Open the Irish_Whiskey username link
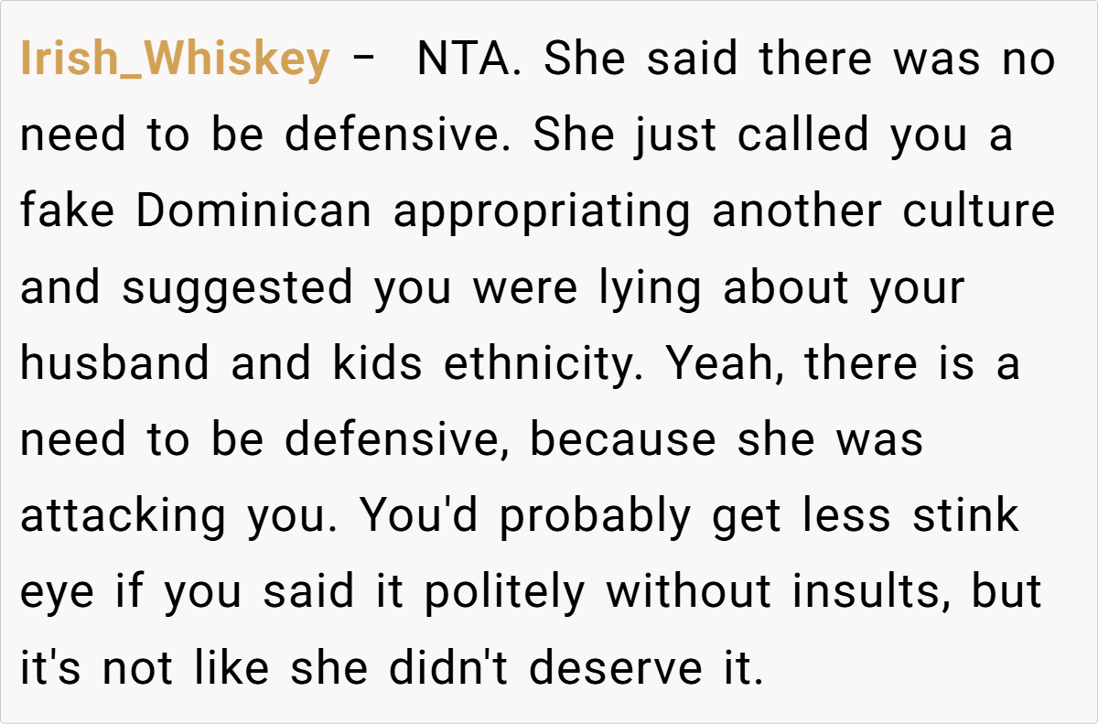1098x724 pixels. tap(175, 60)
